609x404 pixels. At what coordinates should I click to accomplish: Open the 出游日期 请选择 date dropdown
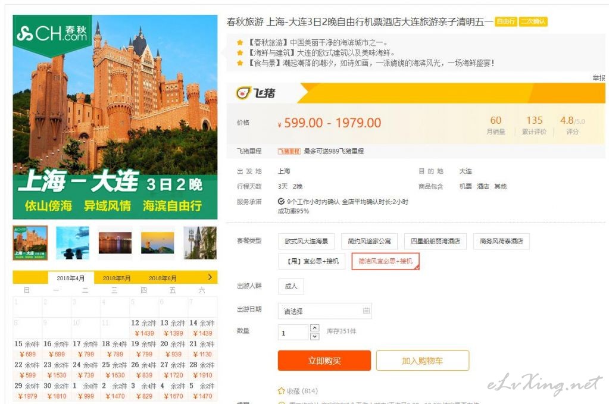pyautogui.click(x=324, y=311)
